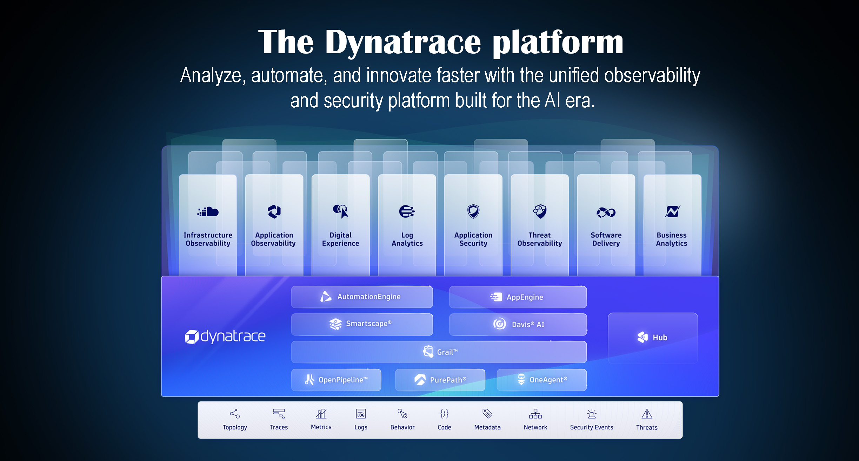Image resolution: width=859 pixels, height=461 pixels.
Task: Click the Application Security shield icon
Action: [473, 211]
